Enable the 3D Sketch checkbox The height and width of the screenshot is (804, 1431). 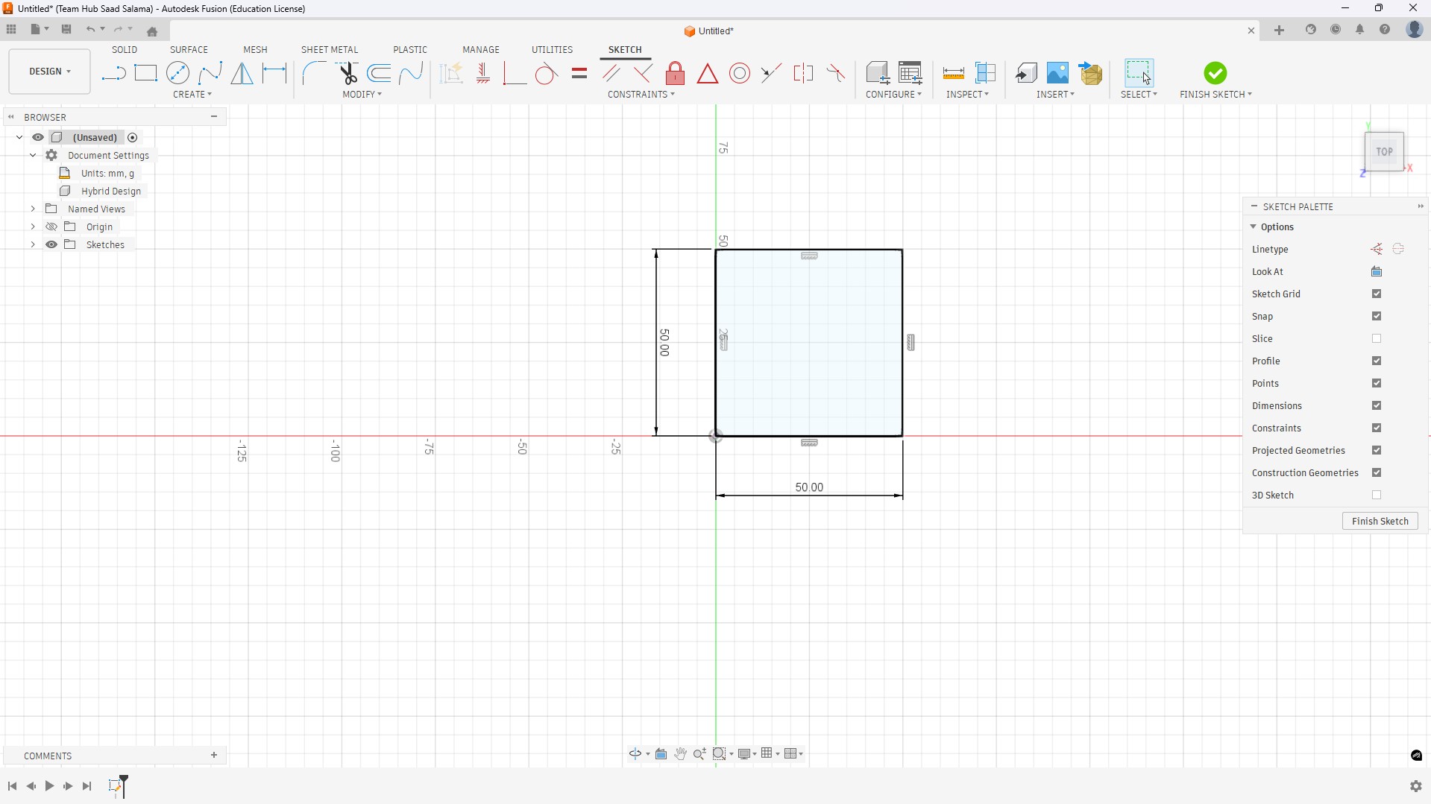point(1377,496)
